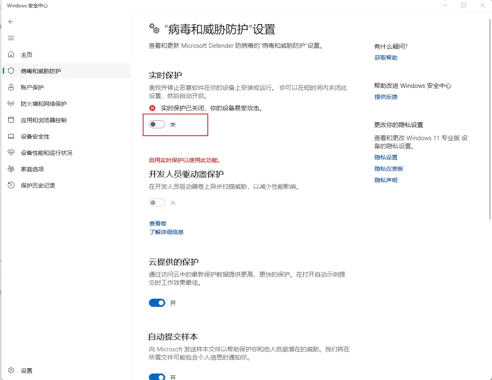This screenshot has height=380, width=492.
Task: Select 病毒和威胁防护 in the sidebar
Action: coord(67,71)
